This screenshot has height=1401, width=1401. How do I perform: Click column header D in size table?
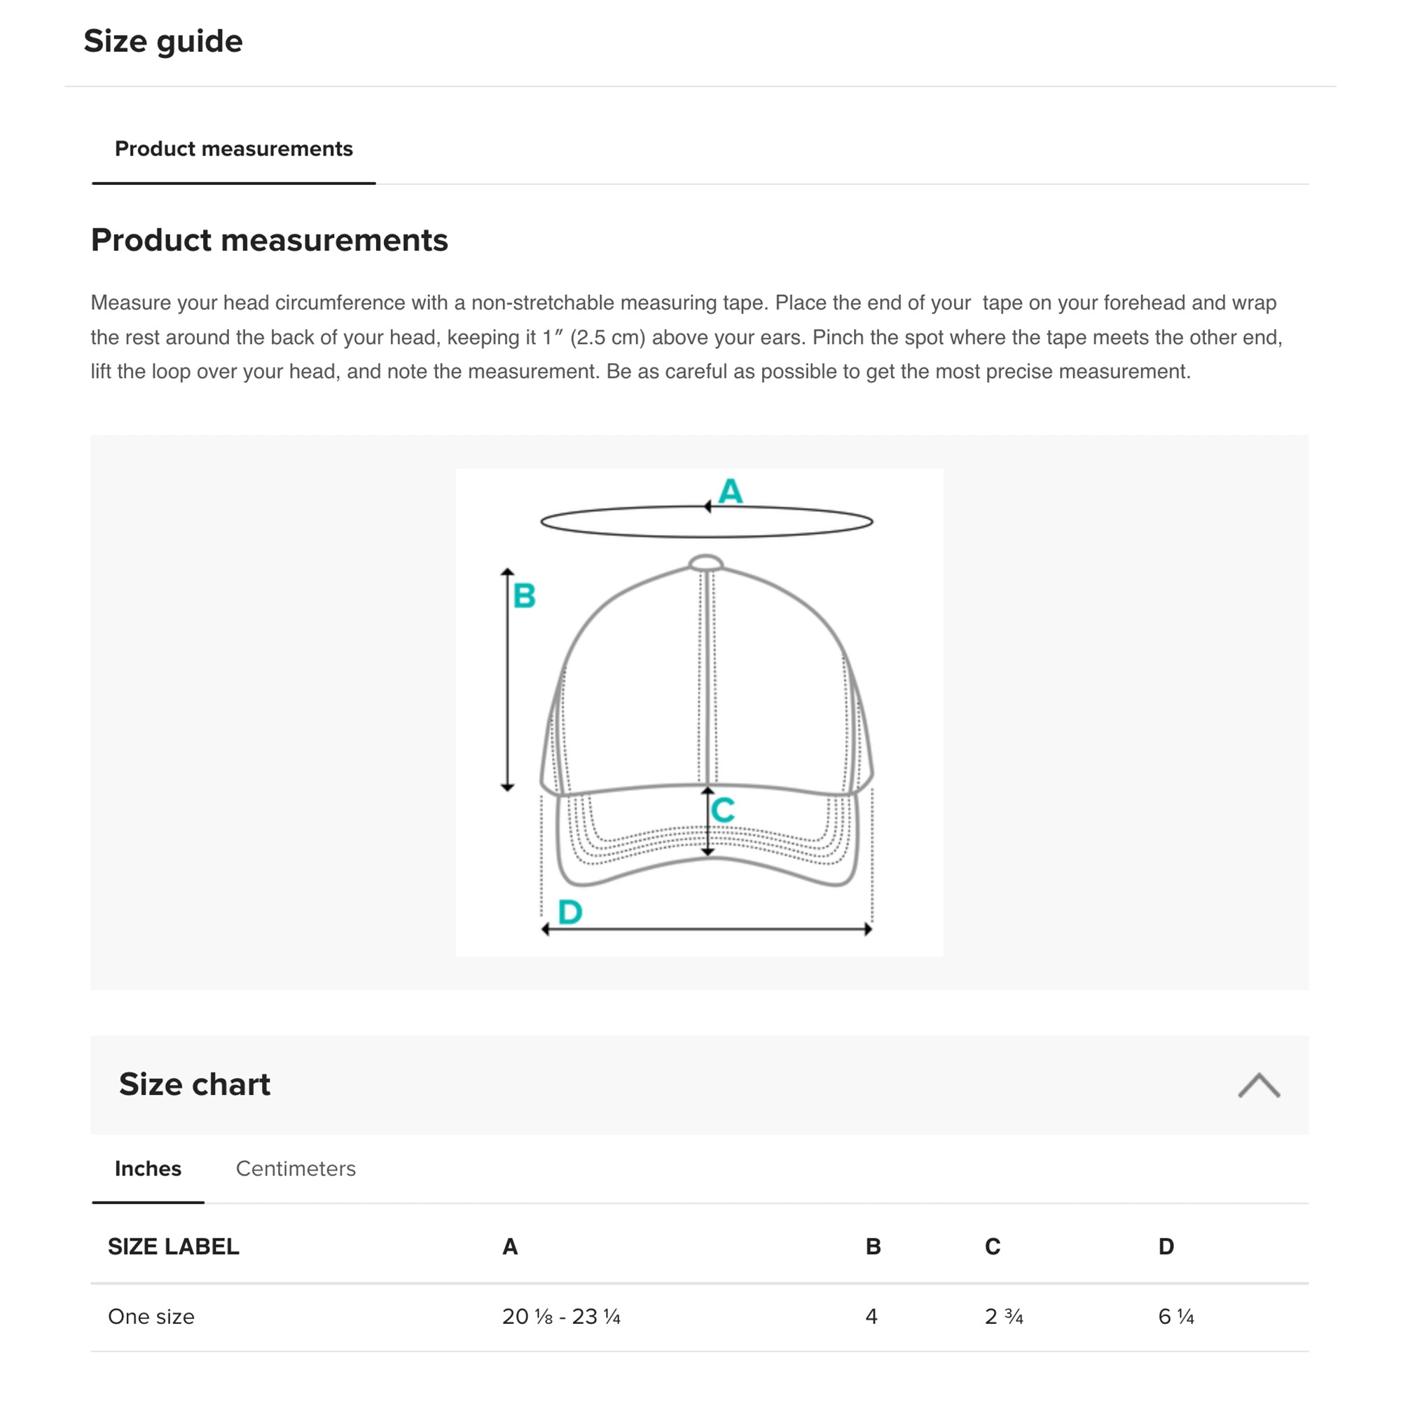coord(1166,1247)
